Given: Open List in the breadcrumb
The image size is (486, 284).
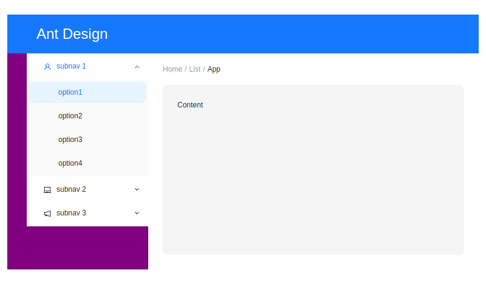Looking at the screenshot, I should [x=194, y=69].
